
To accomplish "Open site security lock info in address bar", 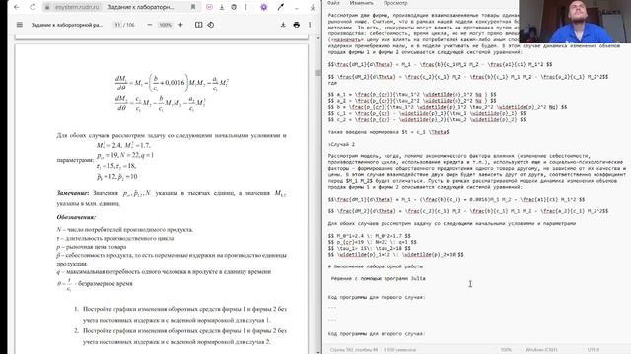I will [x=47, y=7].
